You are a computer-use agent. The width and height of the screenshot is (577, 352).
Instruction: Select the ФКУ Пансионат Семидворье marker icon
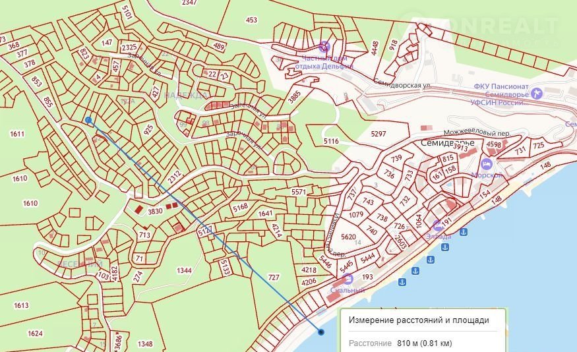pyautogui.click(x=536, y=92)
